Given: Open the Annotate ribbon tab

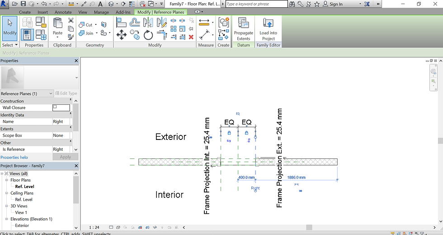Looking at the screenshot, I should point(63,12).
